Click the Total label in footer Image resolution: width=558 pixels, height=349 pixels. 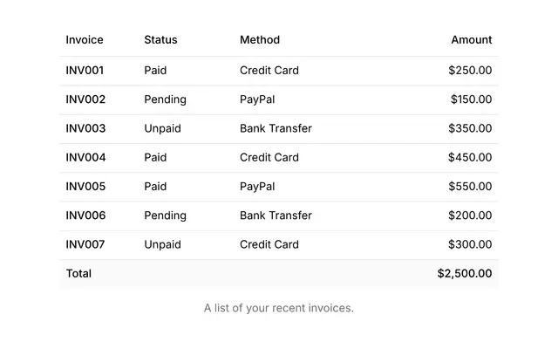coord(78,273)
